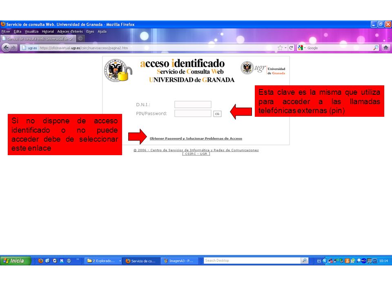Click the Google search box
392x294 pixels.
coord(339,48)
